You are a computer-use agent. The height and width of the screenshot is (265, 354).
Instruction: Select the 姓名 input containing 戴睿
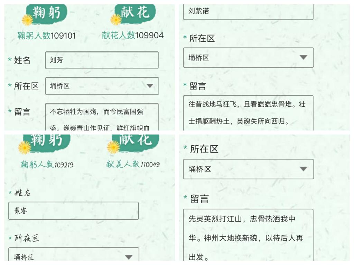coord(73,211)
